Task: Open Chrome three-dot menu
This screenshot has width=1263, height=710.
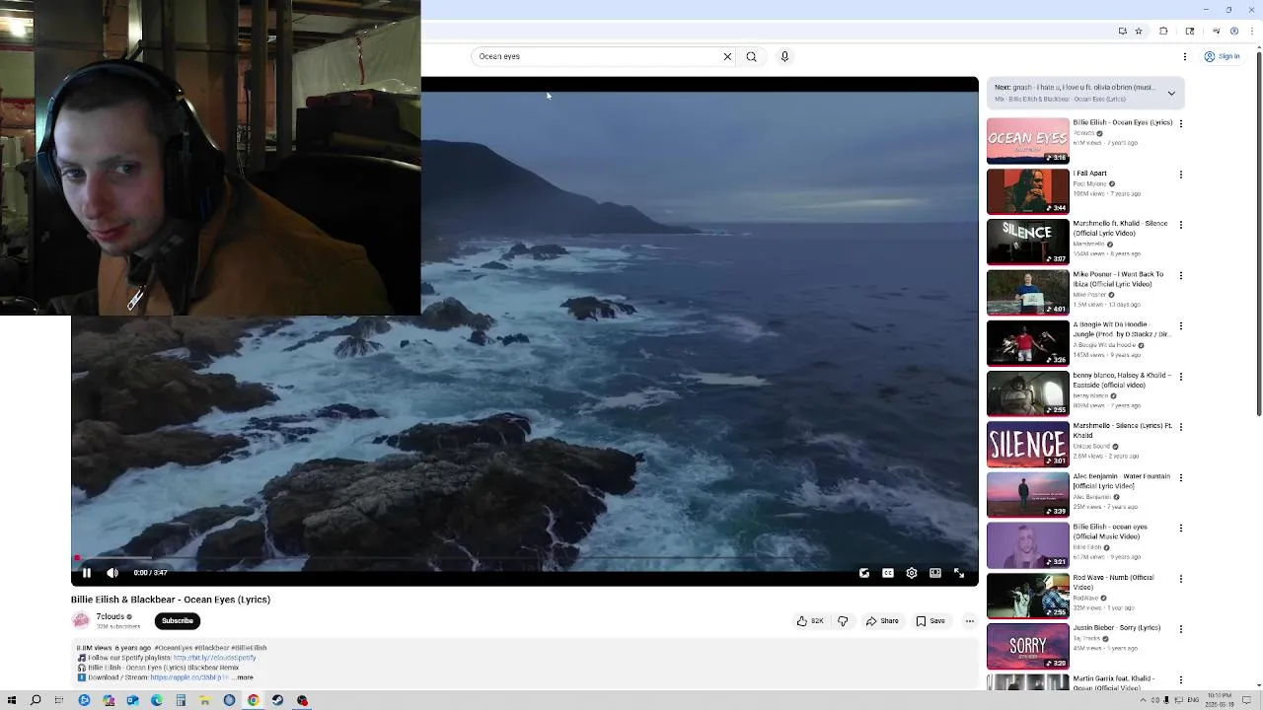Action: coord(1250,32)
